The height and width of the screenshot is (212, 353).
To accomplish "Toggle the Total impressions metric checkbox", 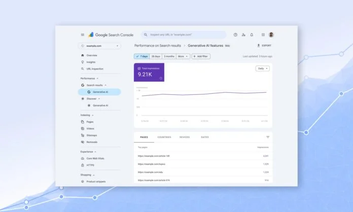I will 139,68.
